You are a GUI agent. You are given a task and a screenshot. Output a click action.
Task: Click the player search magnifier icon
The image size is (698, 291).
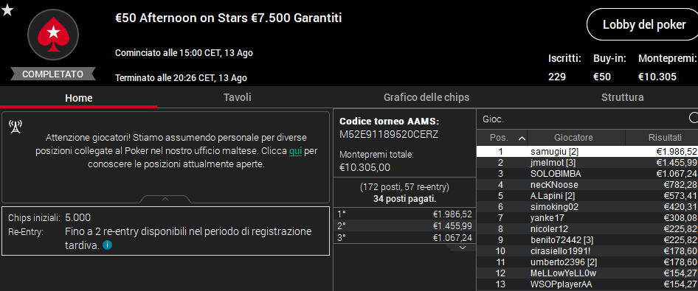point(694,118)
